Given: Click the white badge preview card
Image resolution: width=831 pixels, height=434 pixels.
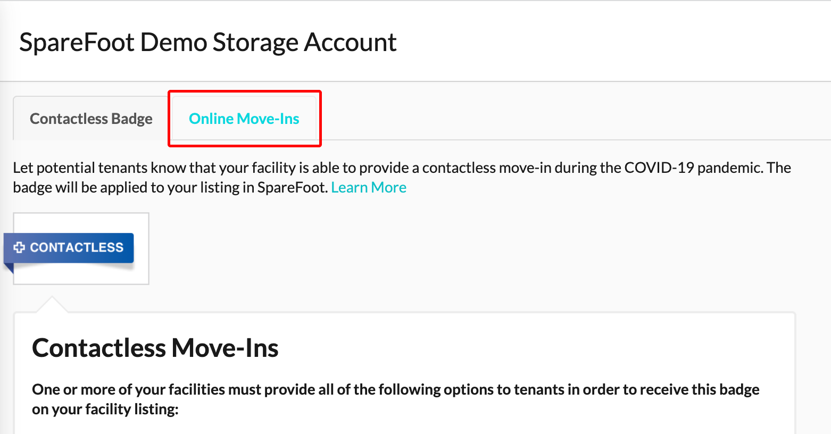Looking at the screenshot, I should point(81,248).
